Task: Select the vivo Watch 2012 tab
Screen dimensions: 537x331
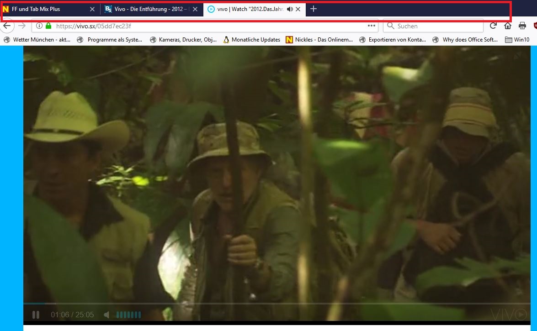Action: pos(254,9)
